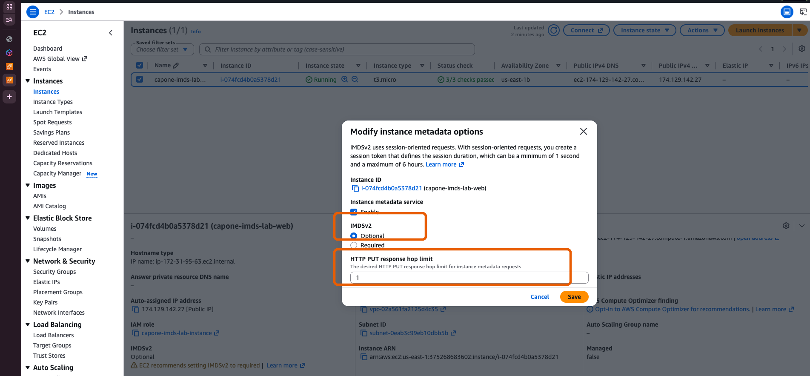Click Cancel in the dialog

(x=540, y=297)
